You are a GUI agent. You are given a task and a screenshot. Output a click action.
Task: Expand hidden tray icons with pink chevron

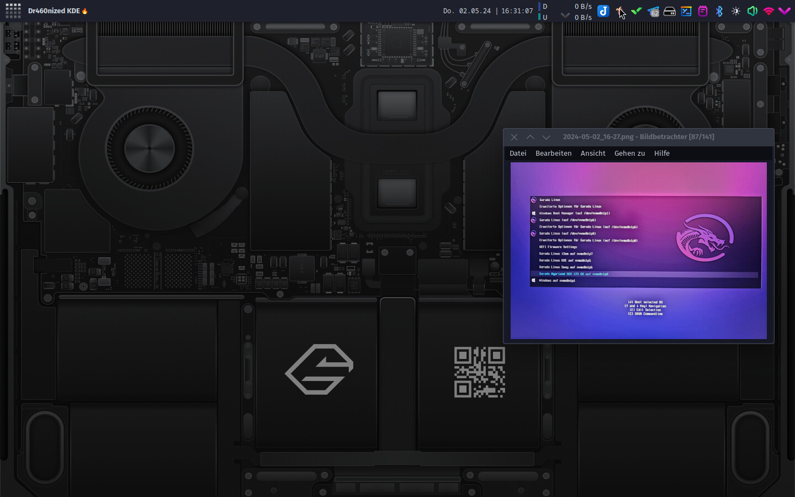pyautogui.click(x=785, y=11)
